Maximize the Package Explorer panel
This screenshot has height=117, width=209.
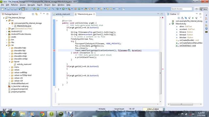click(x=47, y=14)
